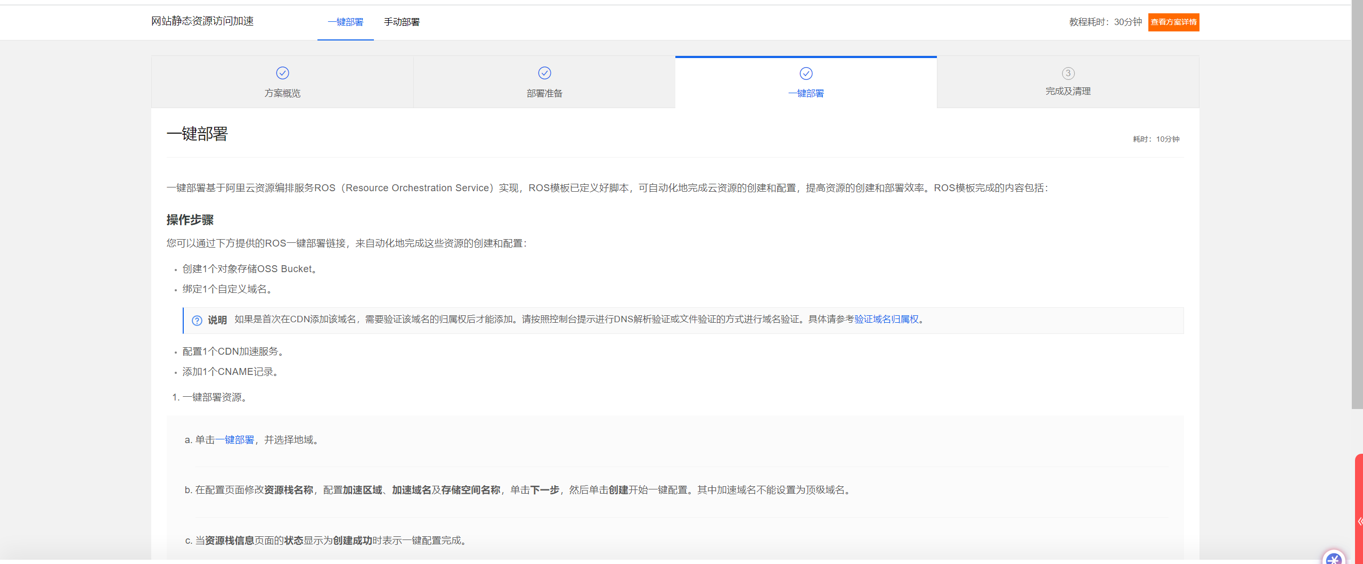The image size is (1363, 564).
Task: Expand the red side panel arrow
Action: tap(1359, 521)
